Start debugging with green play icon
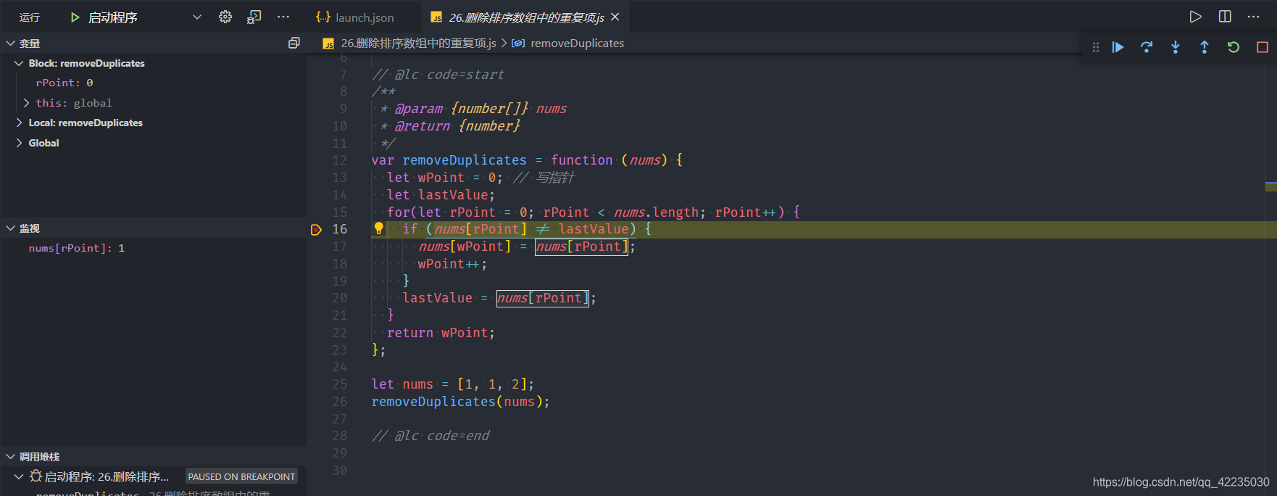 click(75, 17)
